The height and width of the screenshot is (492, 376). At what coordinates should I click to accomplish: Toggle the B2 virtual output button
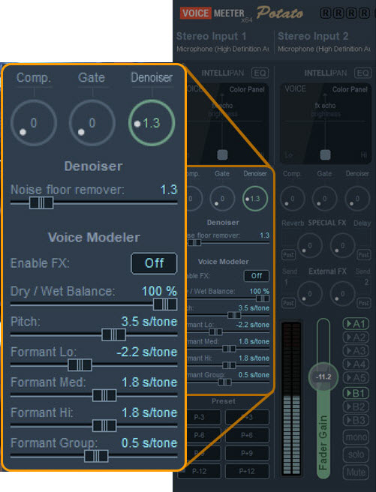[x=356, y=406]
